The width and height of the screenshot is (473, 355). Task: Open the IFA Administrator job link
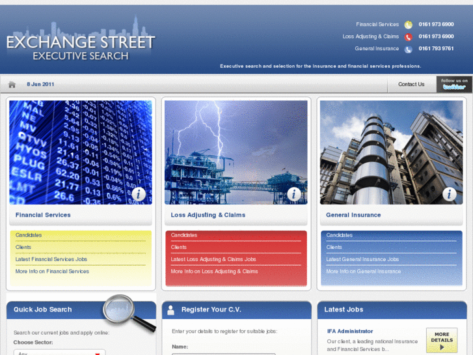[x=350, y=331]
